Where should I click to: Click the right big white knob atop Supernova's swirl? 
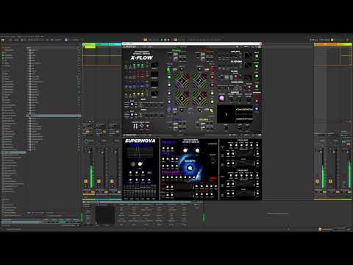pos(197,150)
